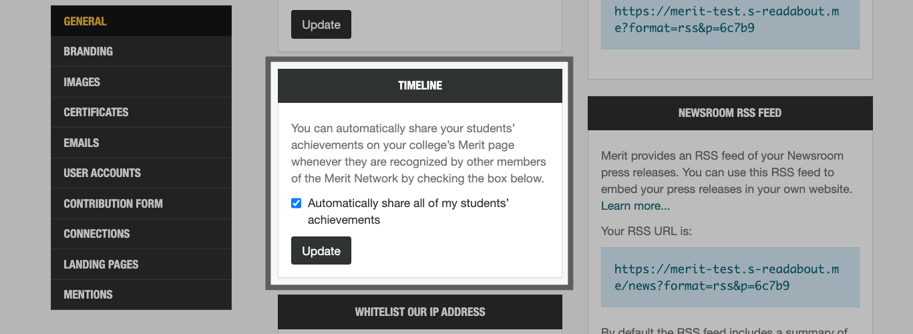Open the General settings section
913x334 pixels.
coord(85,21)
